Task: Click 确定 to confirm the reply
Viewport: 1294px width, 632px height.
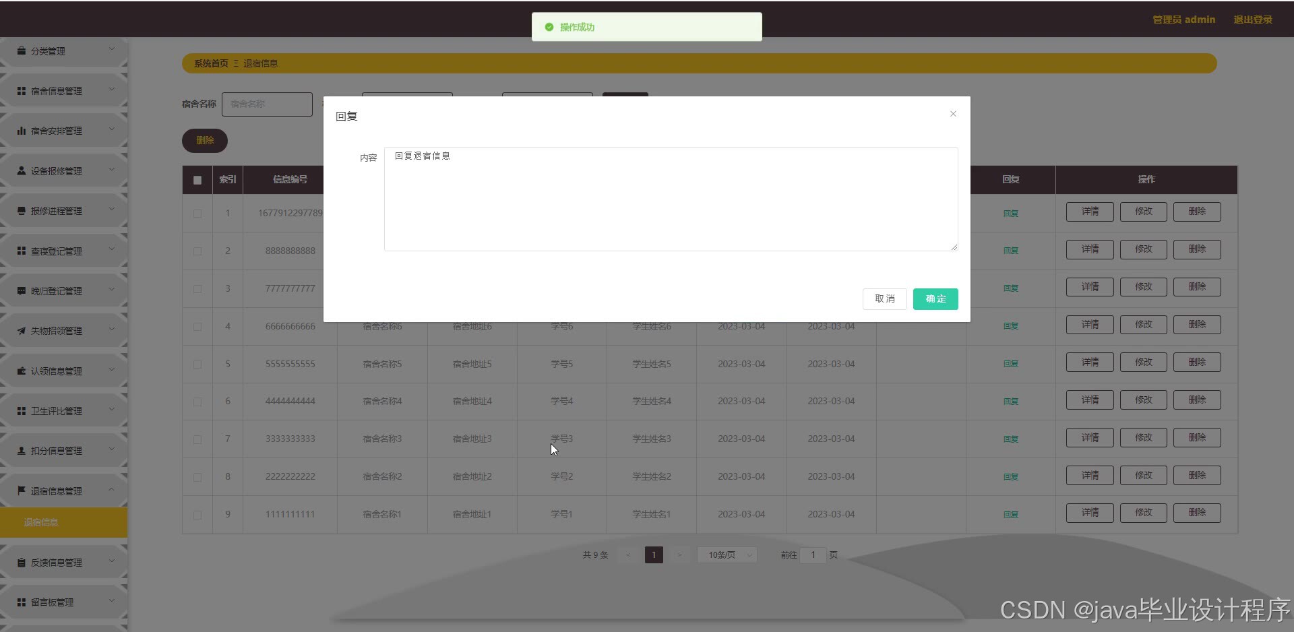Action: tap(935, 299)
